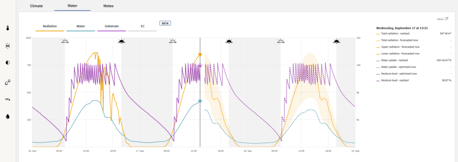The image size is (458, 162).
Task: Open the temperature thermometer sidebar icon
Action: (x=8, y=28)
